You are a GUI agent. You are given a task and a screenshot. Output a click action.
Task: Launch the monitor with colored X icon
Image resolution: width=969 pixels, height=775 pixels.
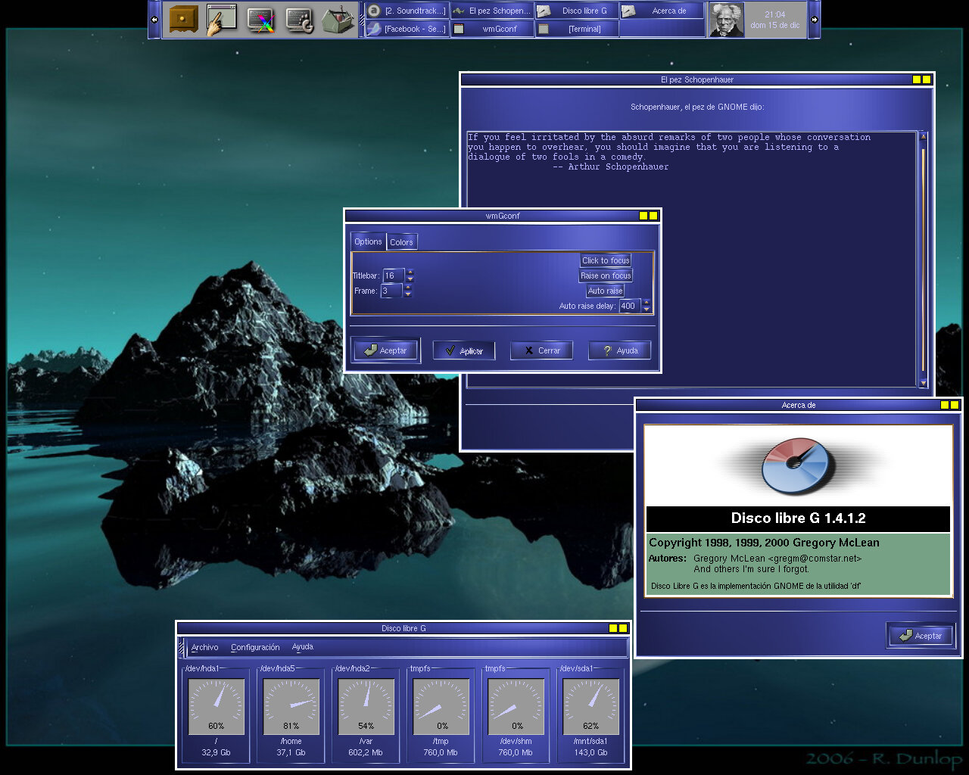point(260,20)
